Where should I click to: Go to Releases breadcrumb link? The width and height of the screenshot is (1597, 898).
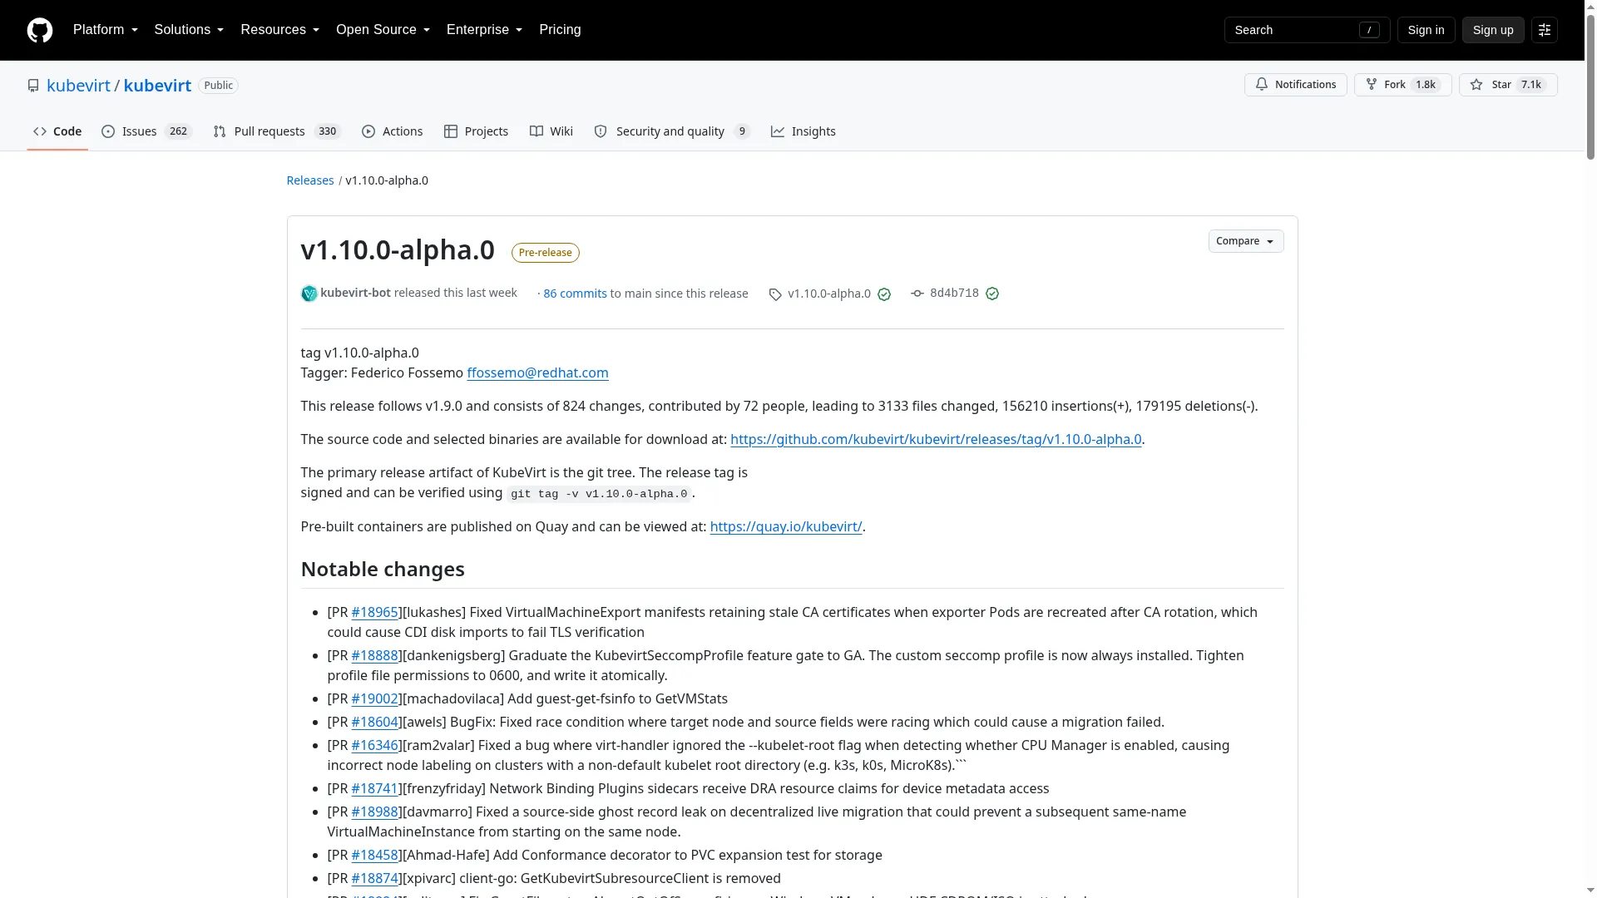[309, 180]
